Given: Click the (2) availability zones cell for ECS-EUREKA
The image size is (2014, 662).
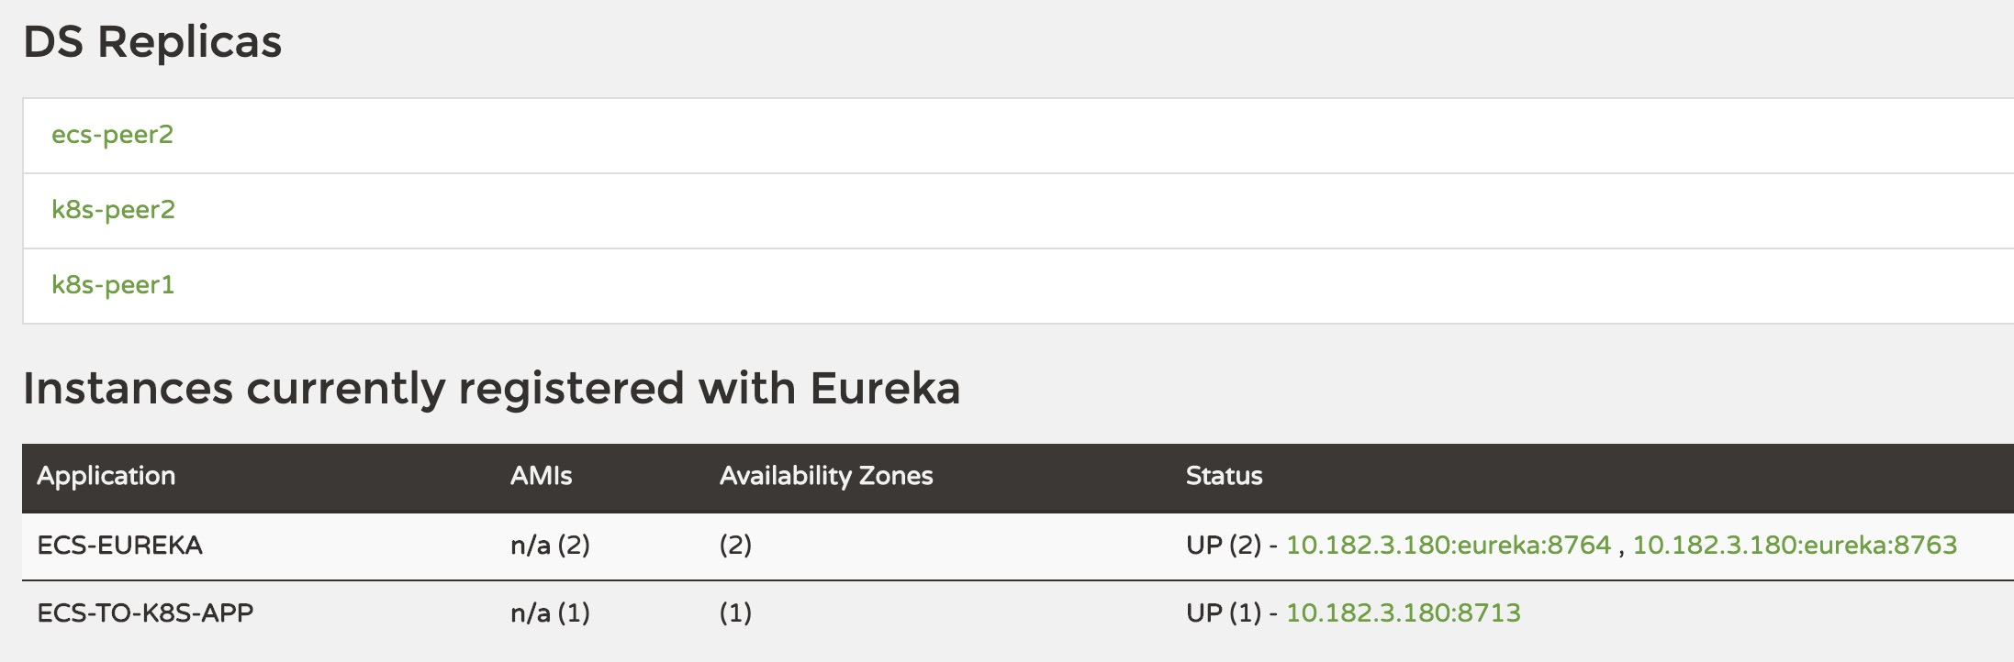Looking at the screenshot, I should (735, 546).
